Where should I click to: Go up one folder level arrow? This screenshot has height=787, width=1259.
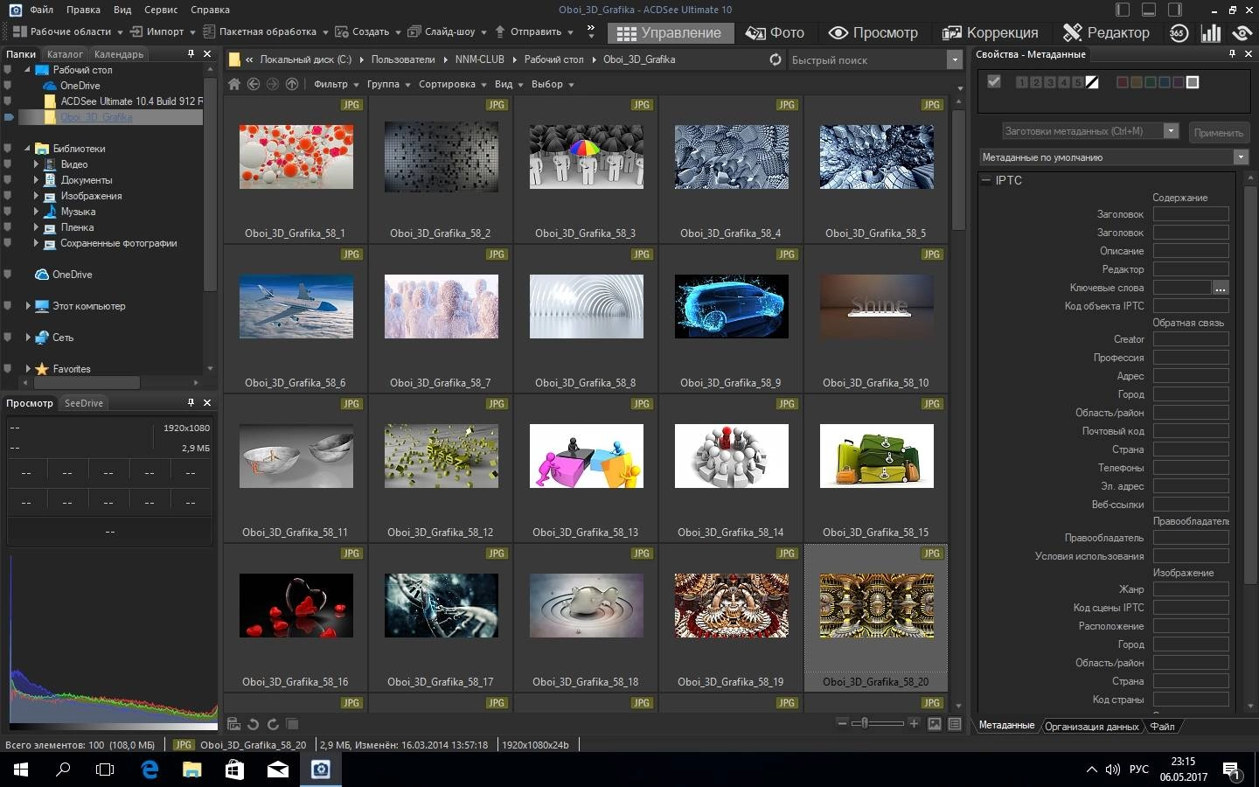click(x=292, y=84)
